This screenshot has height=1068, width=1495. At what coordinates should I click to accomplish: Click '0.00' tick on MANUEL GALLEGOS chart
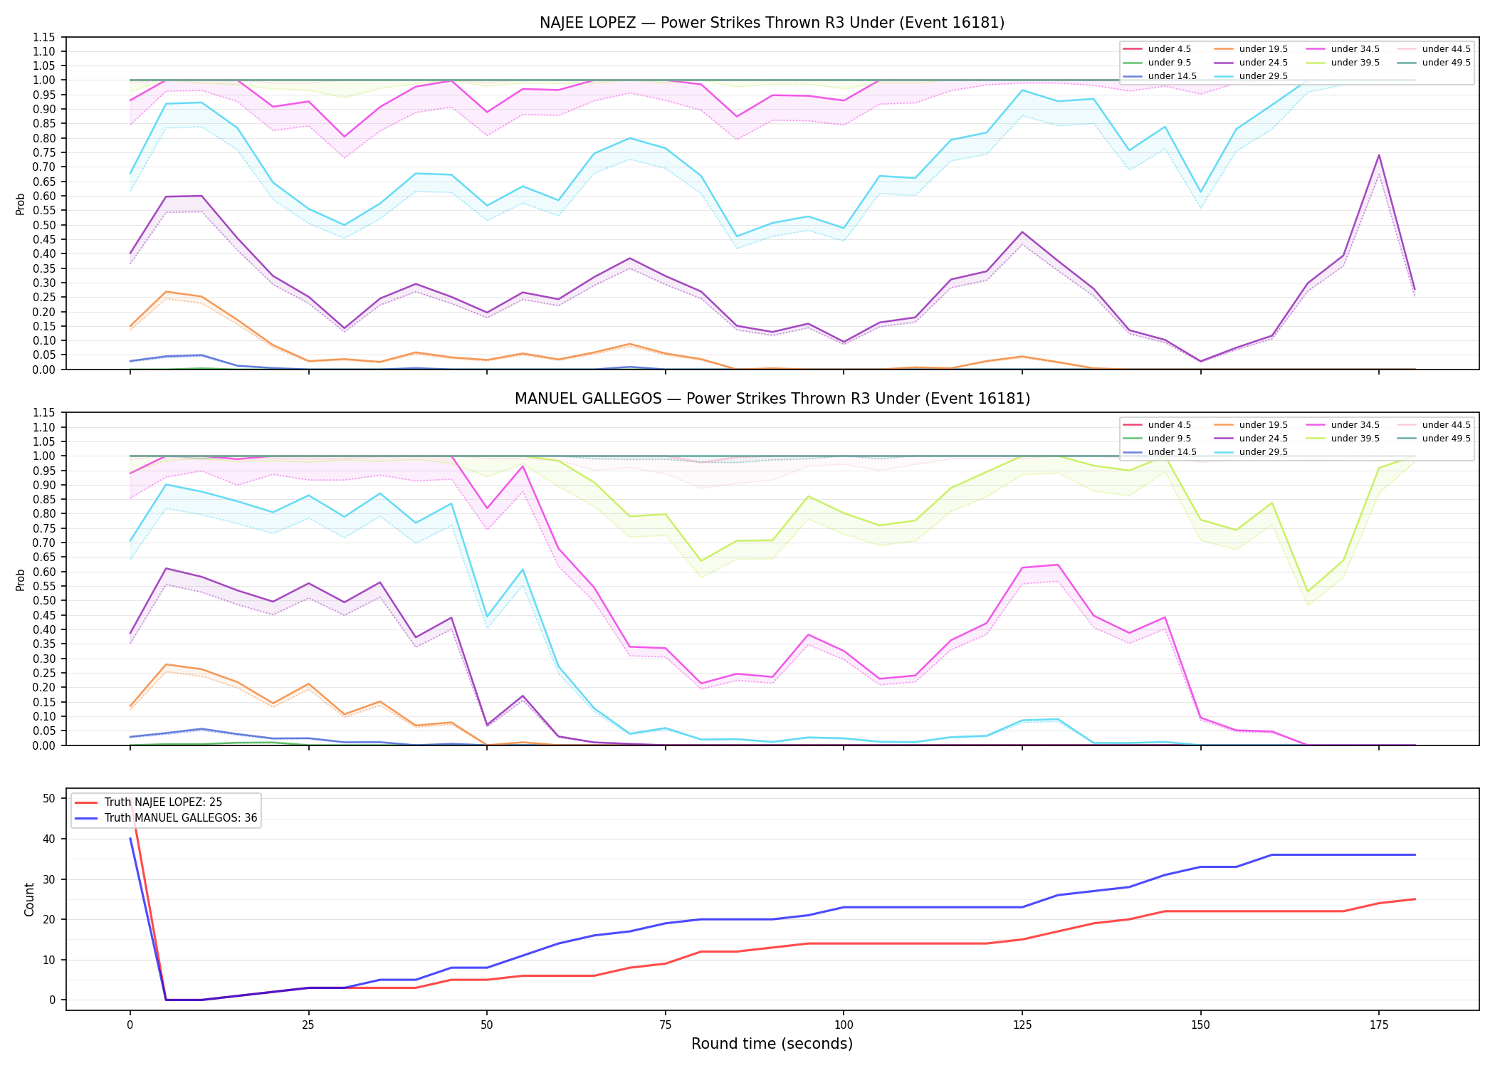click(x=43, y=745)
